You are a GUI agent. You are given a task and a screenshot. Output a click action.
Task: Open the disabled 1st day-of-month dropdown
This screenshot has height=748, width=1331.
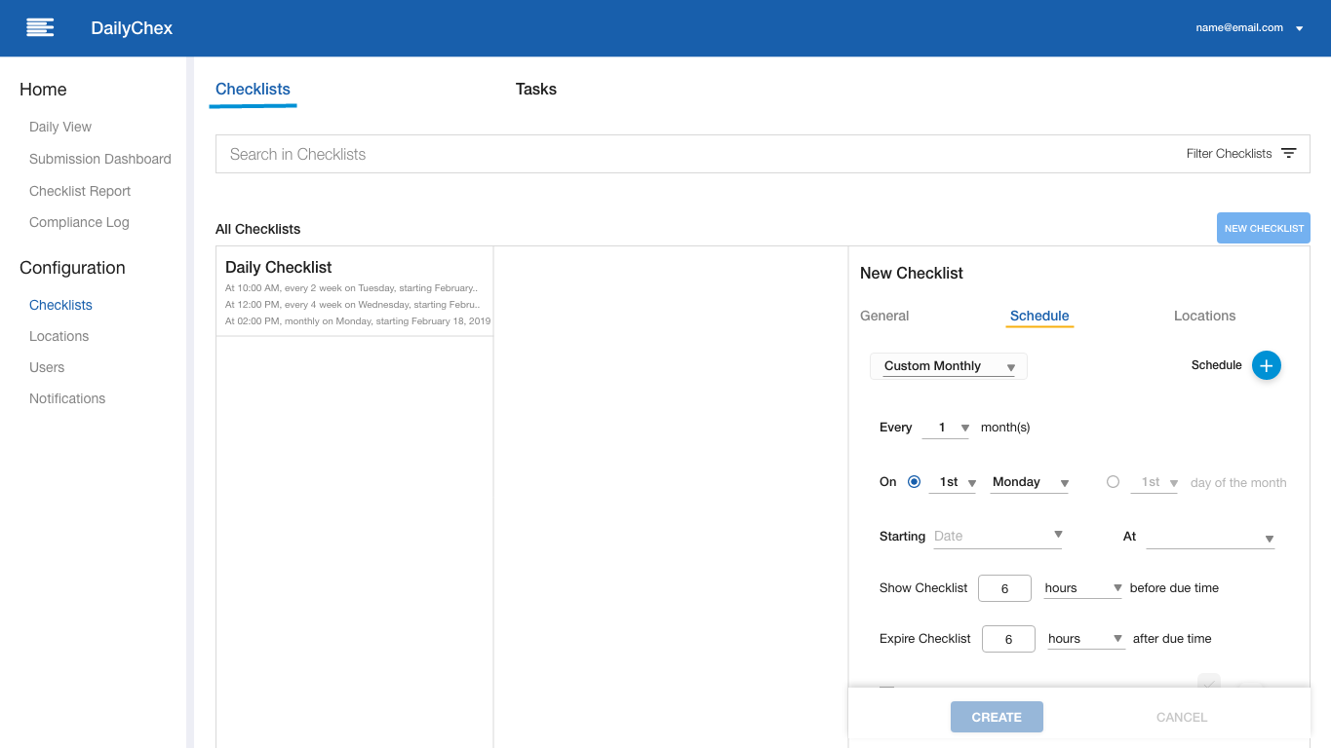click(1155, 482)
